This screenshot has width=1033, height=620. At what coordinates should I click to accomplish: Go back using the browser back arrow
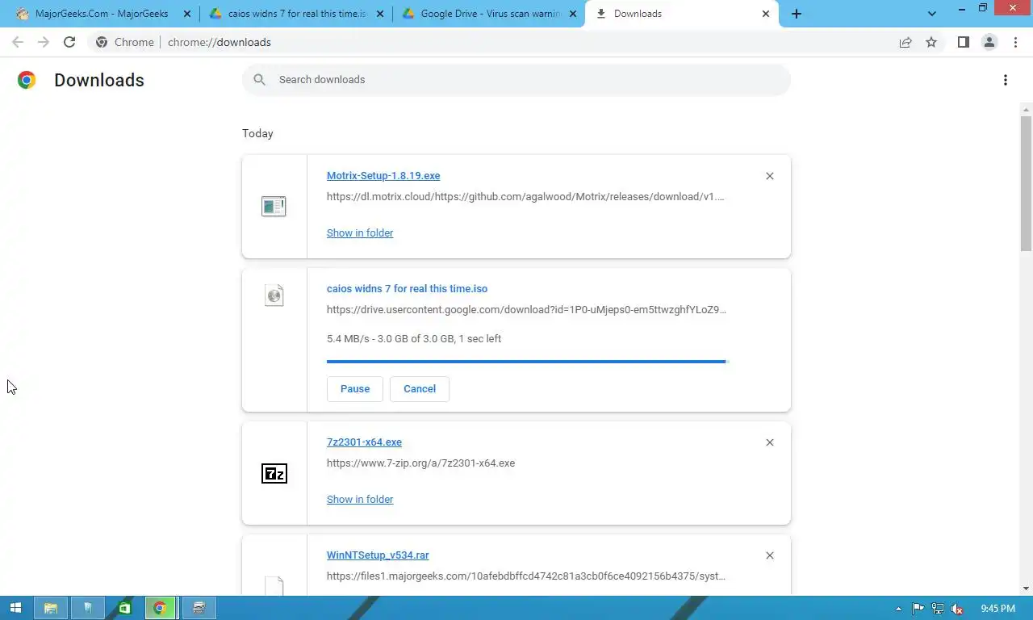pos(18,42)
